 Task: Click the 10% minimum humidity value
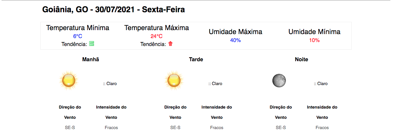pos(314,40)
